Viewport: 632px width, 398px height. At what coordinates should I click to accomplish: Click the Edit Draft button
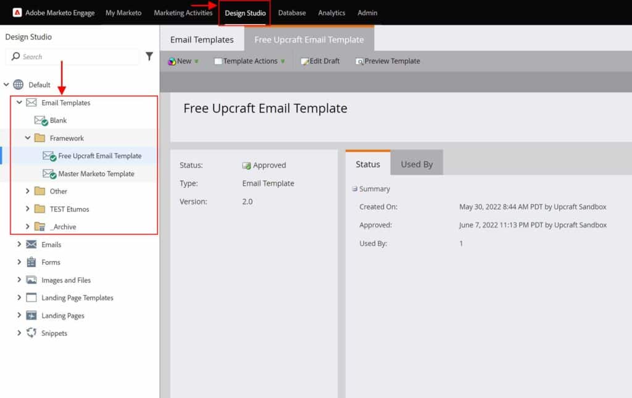[320, 61]
